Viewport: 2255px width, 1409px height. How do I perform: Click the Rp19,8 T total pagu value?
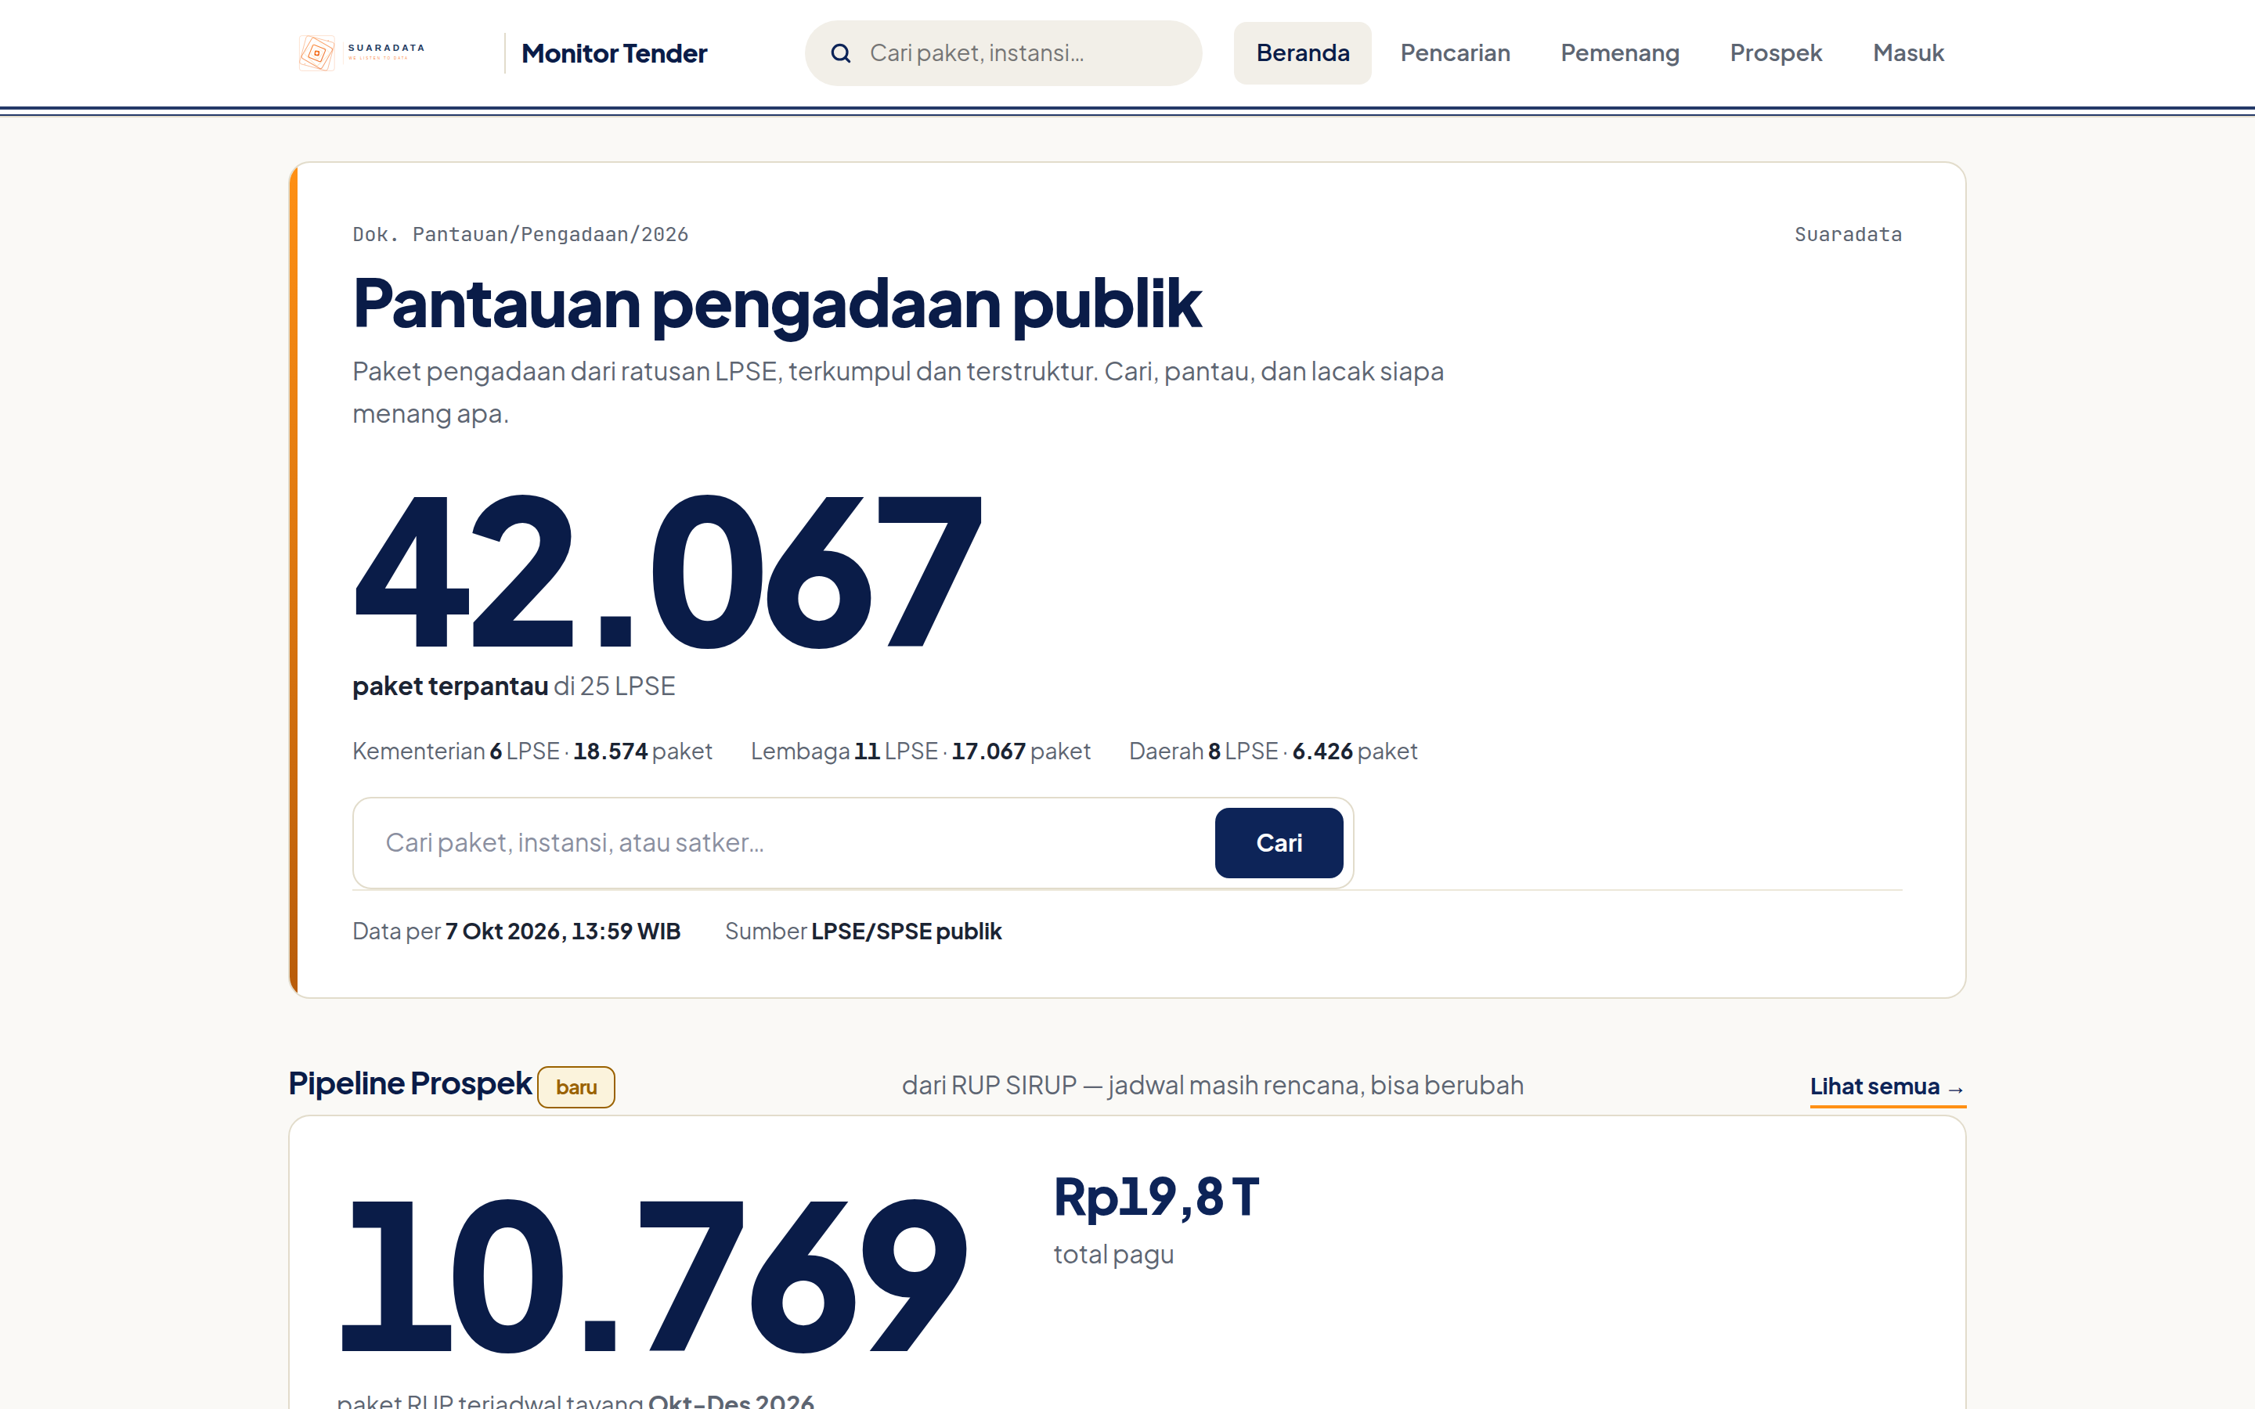click(x=1156, y=1197)
